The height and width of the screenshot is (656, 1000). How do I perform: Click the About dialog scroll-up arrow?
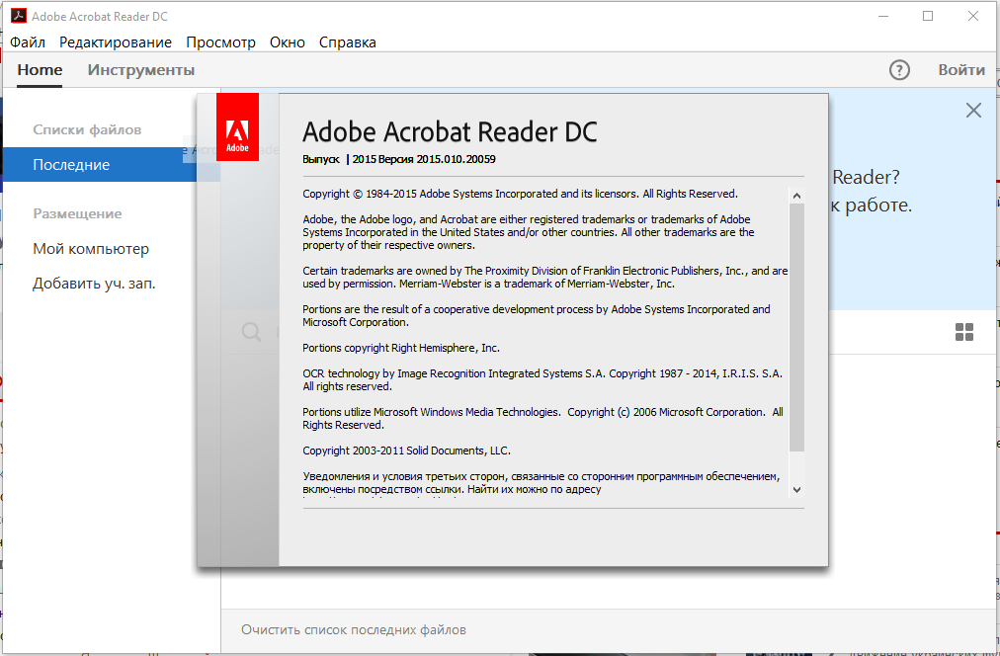pyautogui.click(x=796, y=196)
